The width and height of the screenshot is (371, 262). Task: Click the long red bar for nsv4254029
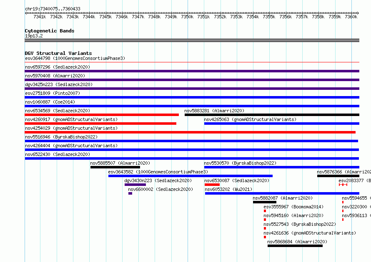pos(190,132)
